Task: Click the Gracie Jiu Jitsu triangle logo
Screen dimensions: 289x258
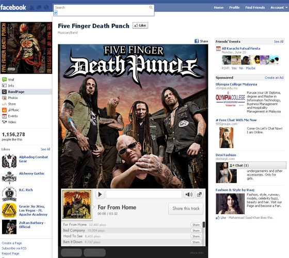Action: click(x=9, y=211)
